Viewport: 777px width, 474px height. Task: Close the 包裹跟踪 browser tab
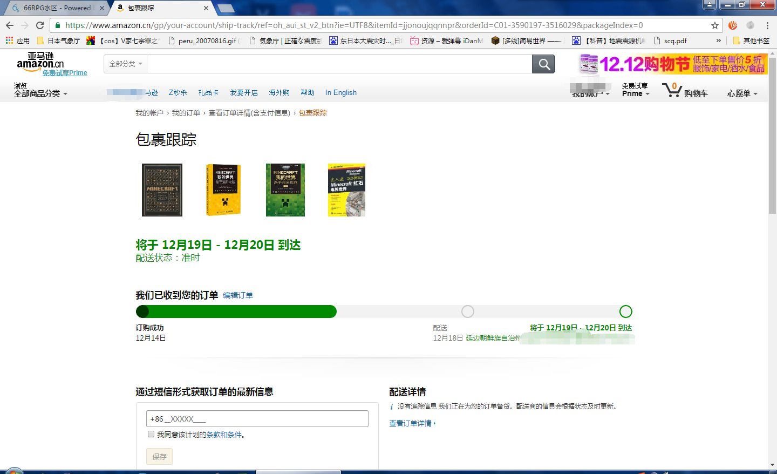tap(206, 8)
